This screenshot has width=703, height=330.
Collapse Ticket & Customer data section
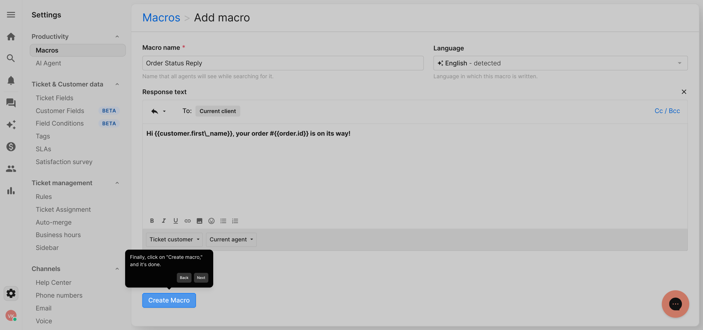(x=117, y=84)
